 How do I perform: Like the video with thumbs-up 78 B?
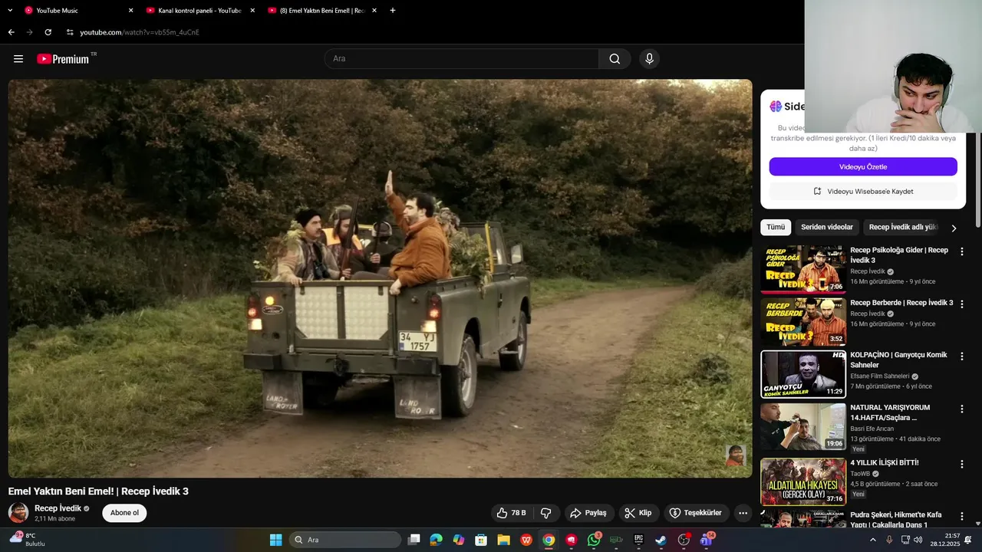(x=512, y=513)
